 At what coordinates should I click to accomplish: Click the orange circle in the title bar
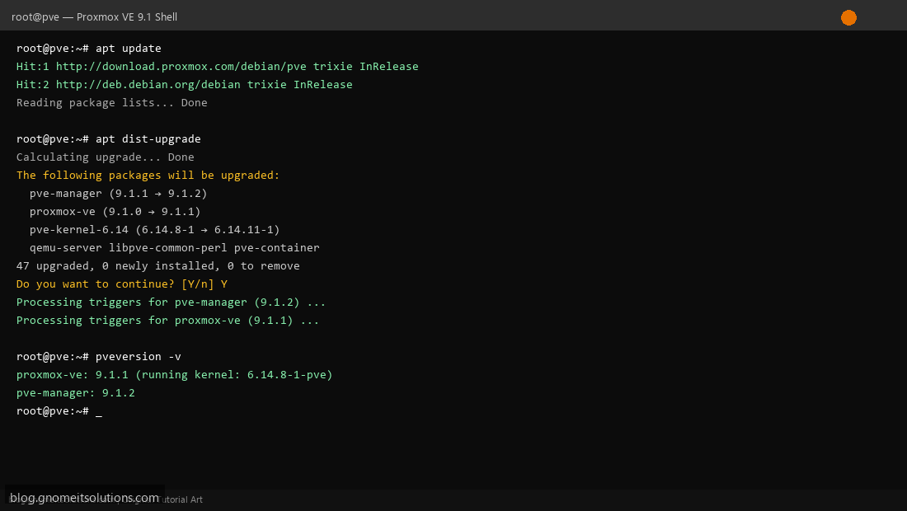pos(848,18)
